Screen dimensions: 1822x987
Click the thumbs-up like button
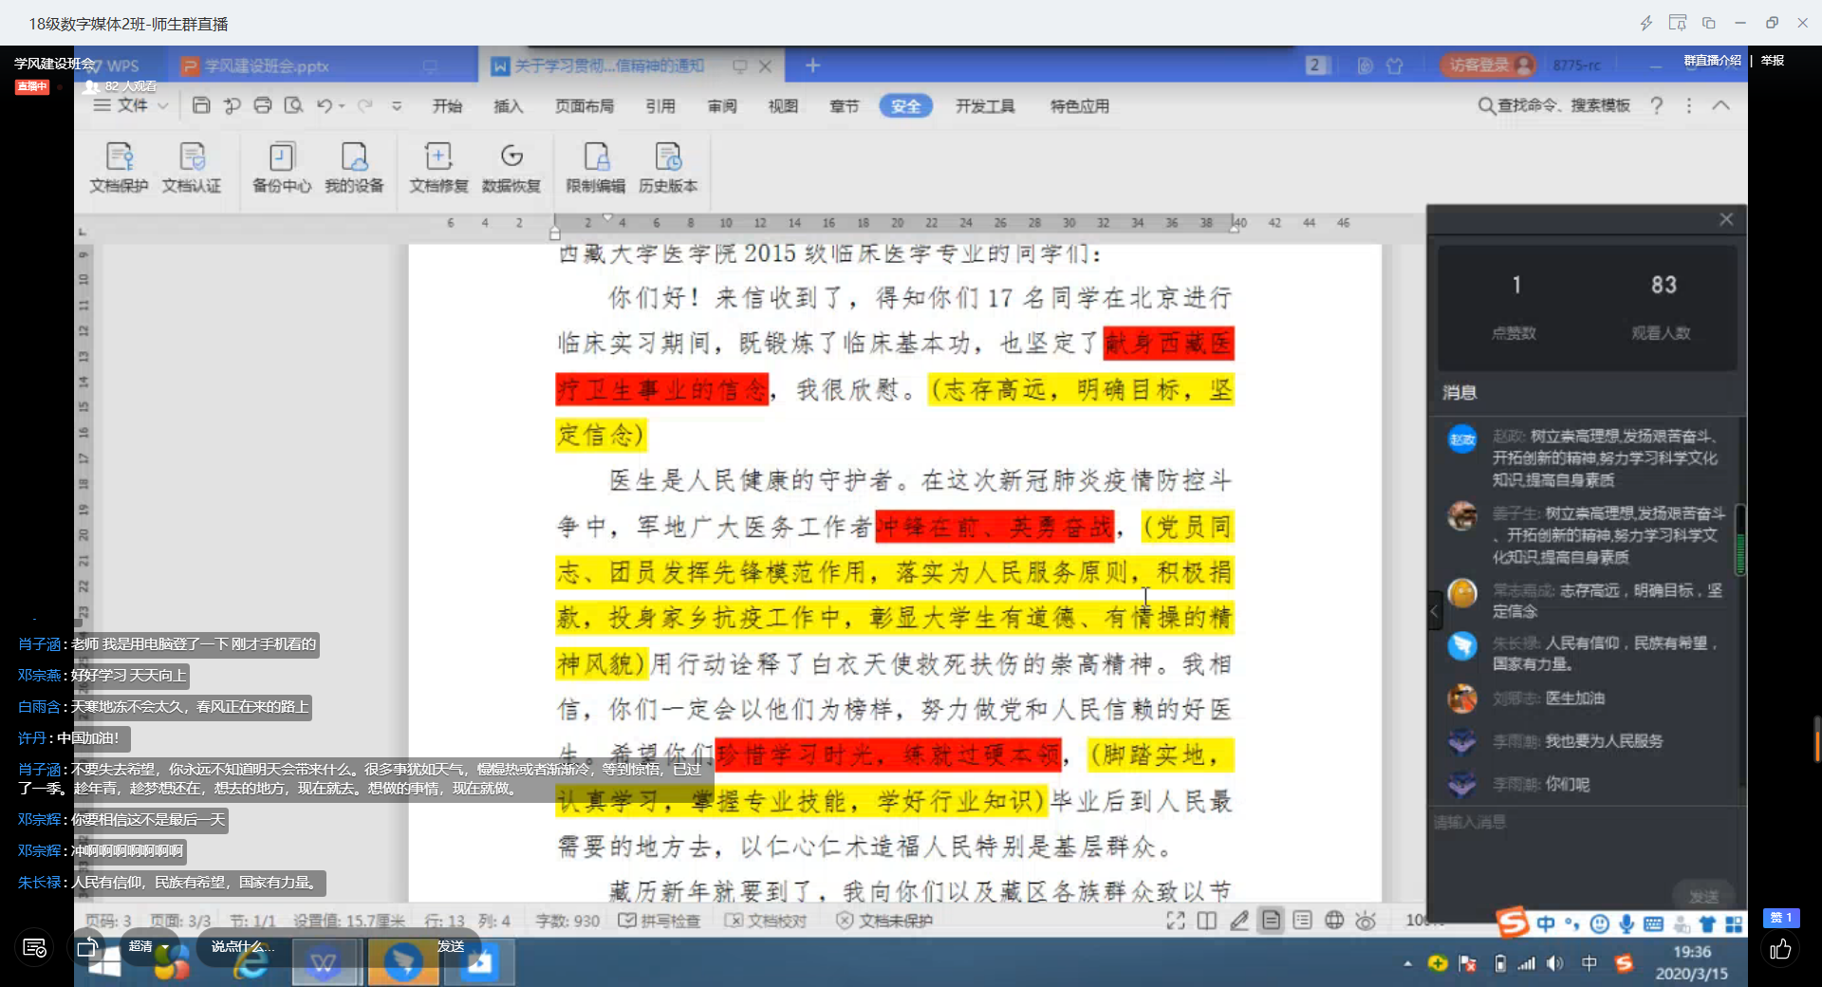1780,949
